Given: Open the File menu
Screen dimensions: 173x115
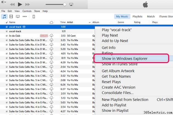Looking at the screenshot, I should (3, 11).
